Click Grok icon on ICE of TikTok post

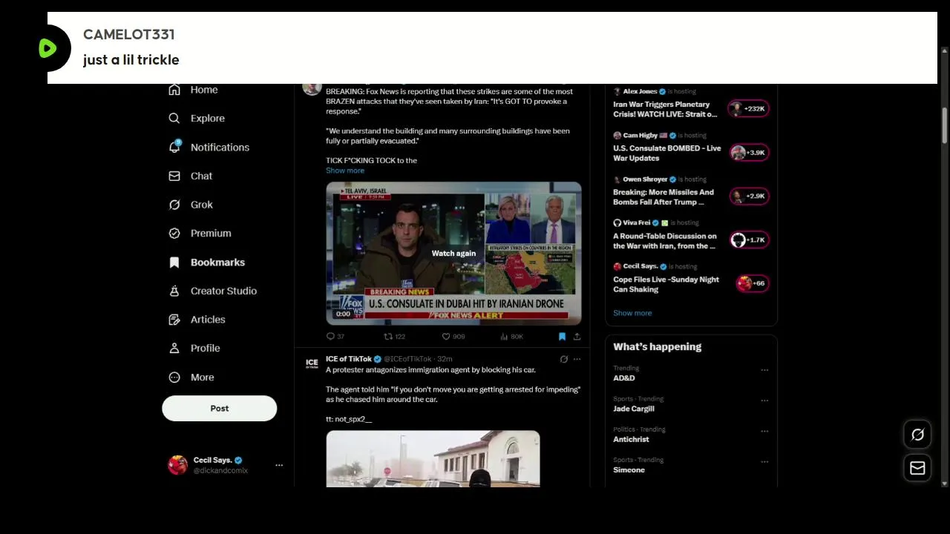click(563, 359)
